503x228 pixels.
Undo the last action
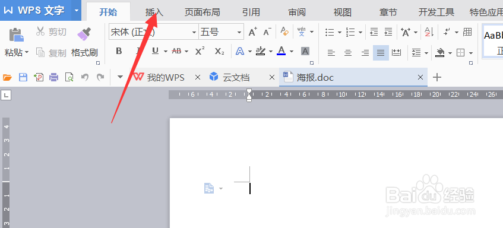point(85,77)
